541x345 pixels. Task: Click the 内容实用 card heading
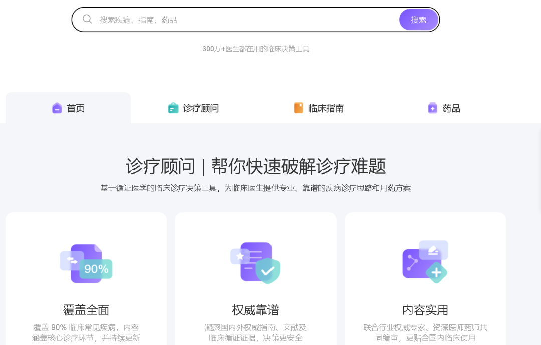[x=425, y=310]
